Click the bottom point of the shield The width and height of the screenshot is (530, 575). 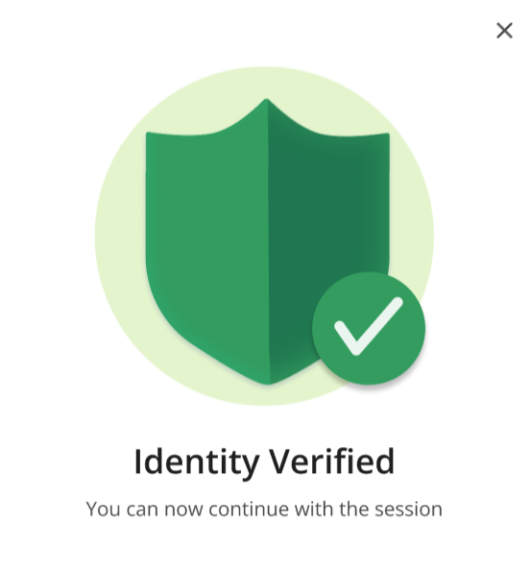268,382
